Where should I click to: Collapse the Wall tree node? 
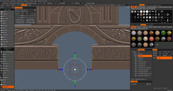133,54
